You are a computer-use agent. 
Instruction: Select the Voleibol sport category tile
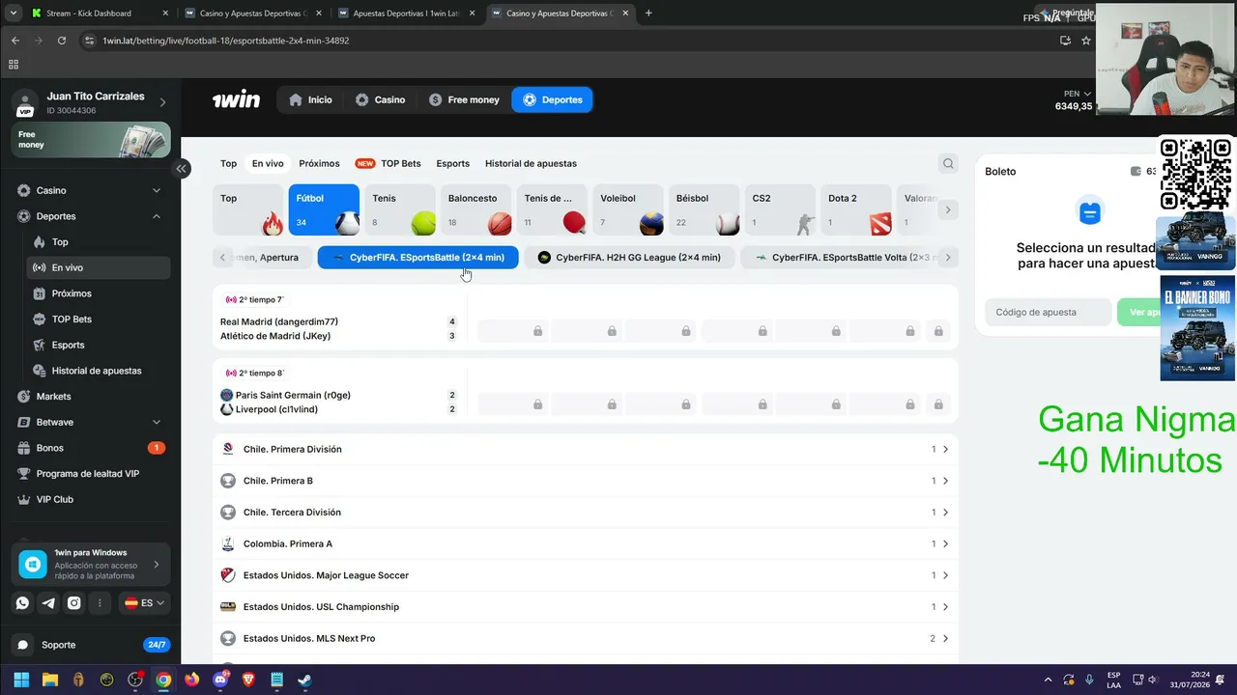[x=628, y=209]
